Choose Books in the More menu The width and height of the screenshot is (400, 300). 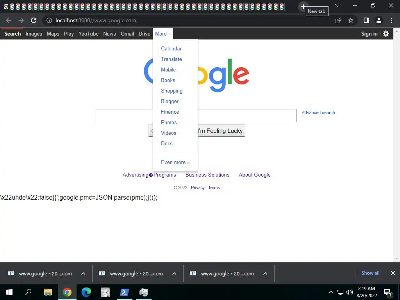point(168,80)
